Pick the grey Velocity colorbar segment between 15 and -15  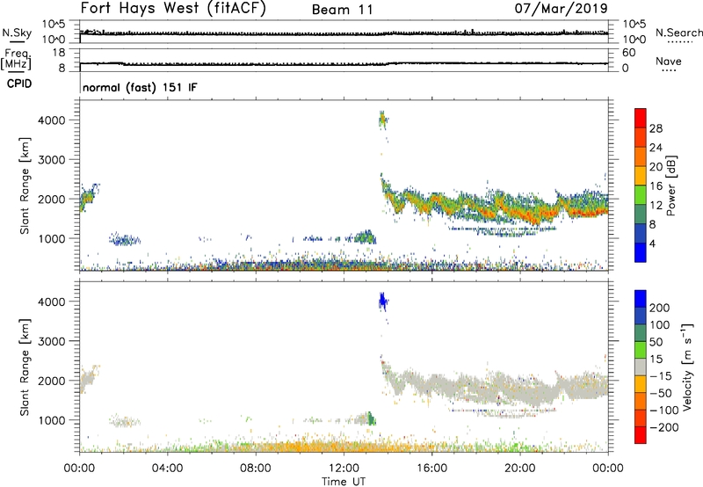(x=641, y=367)
